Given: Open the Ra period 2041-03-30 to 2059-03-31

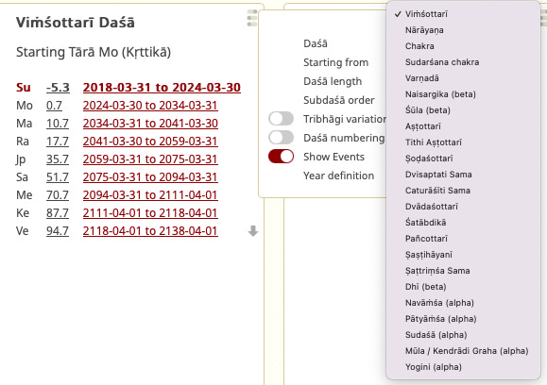Looking at the screenshot, I should pos(150,142).
